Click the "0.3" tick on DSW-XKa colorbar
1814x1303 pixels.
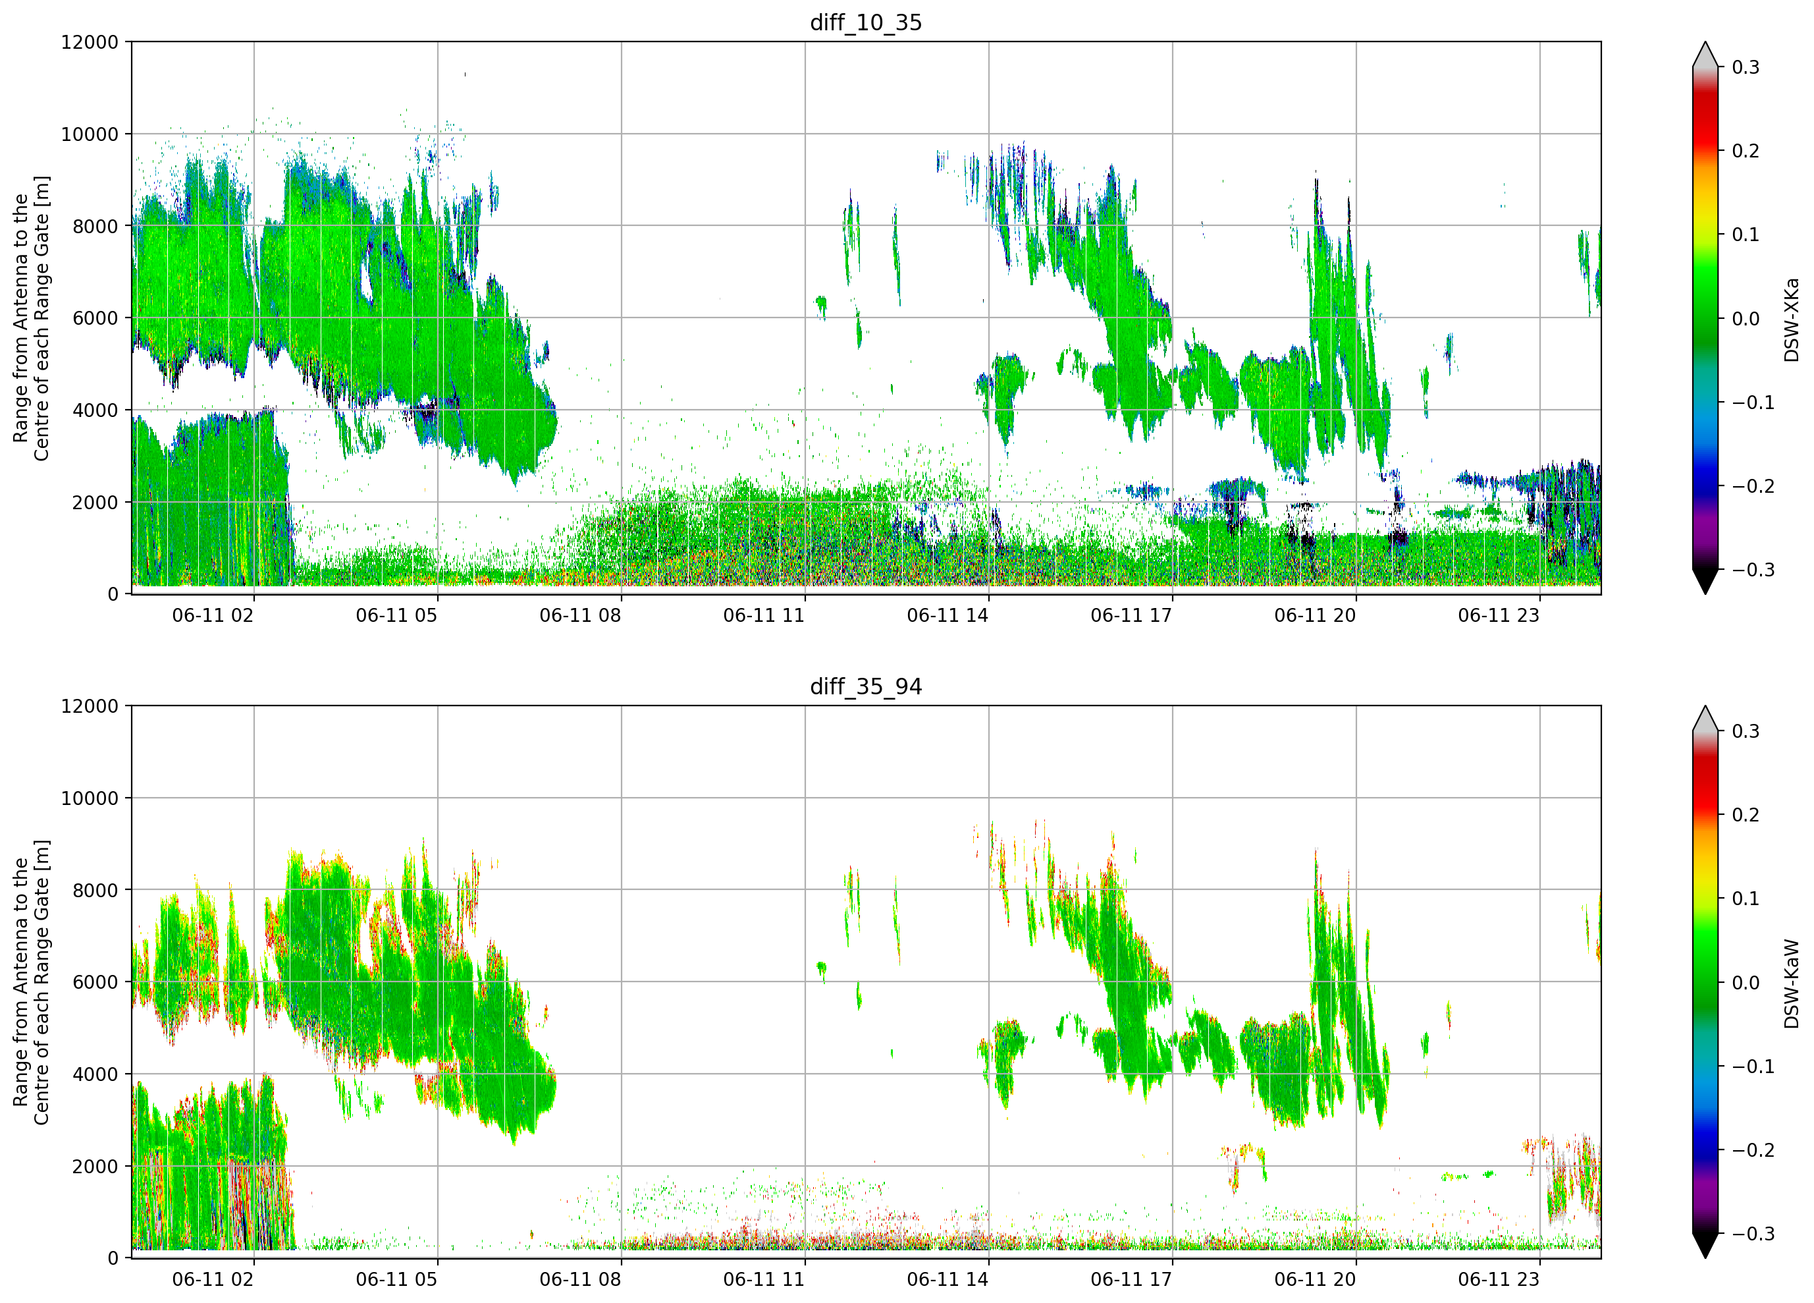(1746, 67)
